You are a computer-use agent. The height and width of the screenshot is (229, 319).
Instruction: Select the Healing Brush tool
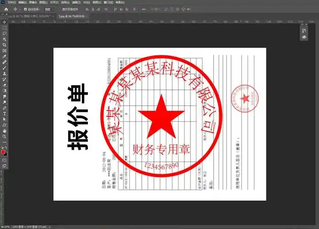coord(4,62)
